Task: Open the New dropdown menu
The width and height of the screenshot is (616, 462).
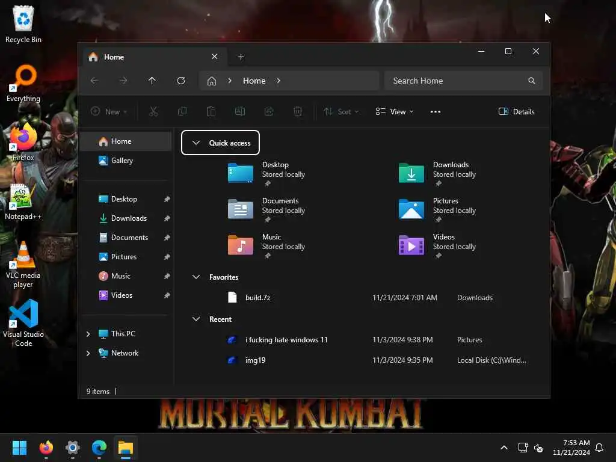Action: coord(109,111)
